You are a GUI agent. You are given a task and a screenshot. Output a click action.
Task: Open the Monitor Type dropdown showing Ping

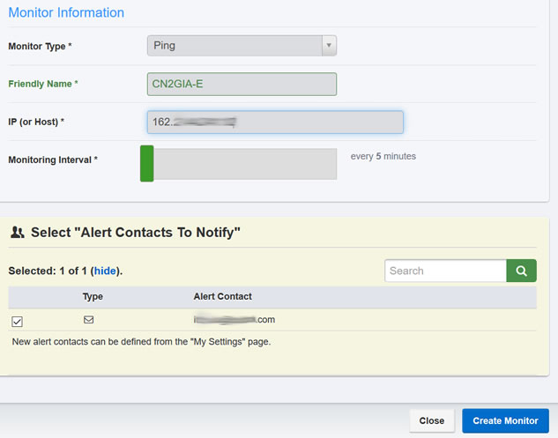pyautogui.click(x=234, y=45)
